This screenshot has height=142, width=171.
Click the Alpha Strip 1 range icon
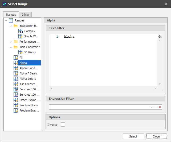tap(16, 79)
